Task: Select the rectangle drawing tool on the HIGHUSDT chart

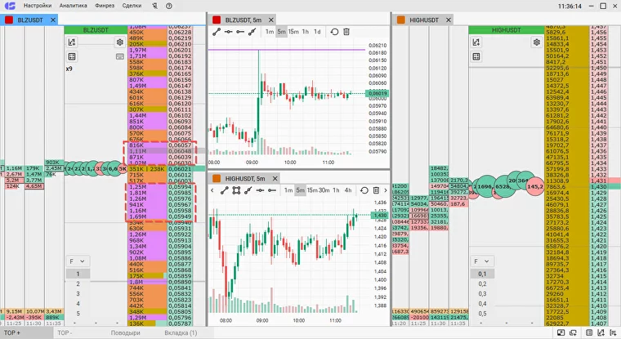Action: coord(236,190)
